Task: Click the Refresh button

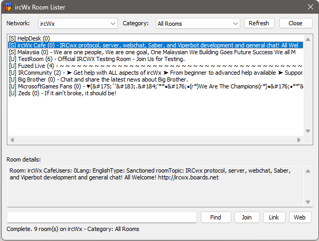Action: click(259, 23)
